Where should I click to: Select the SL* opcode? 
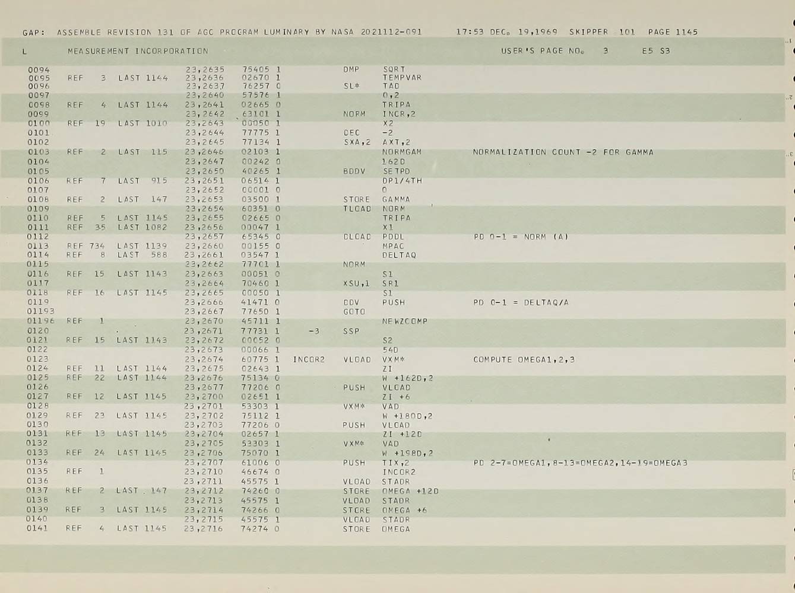point(351,86)
